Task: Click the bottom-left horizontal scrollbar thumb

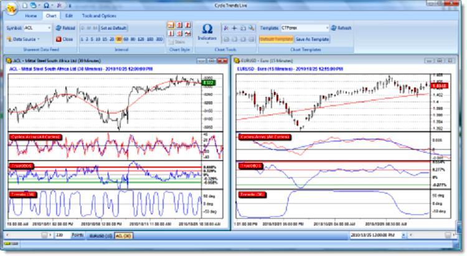Action: 44,235
